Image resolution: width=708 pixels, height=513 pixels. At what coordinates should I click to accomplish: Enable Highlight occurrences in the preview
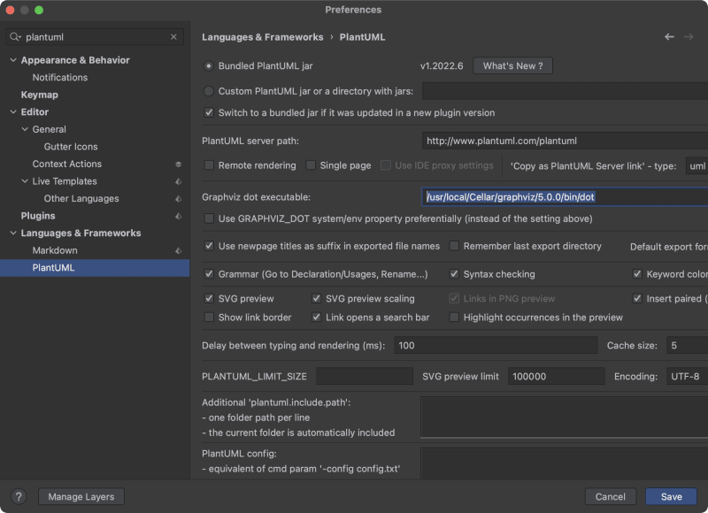(454, 318)
